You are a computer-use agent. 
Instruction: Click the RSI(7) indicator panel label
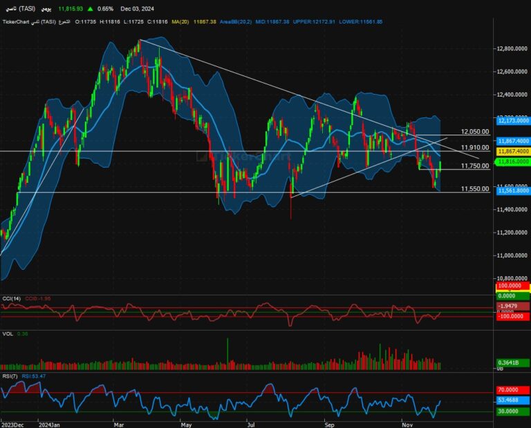pyautogui.click(x=11, y=378)
